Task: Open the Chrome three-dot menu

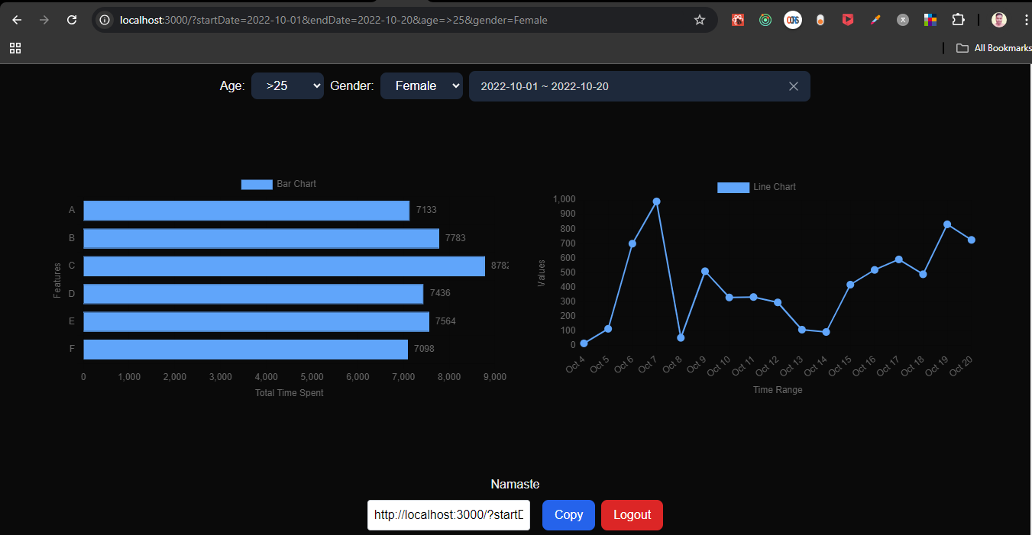Action: pos(1026,19)
